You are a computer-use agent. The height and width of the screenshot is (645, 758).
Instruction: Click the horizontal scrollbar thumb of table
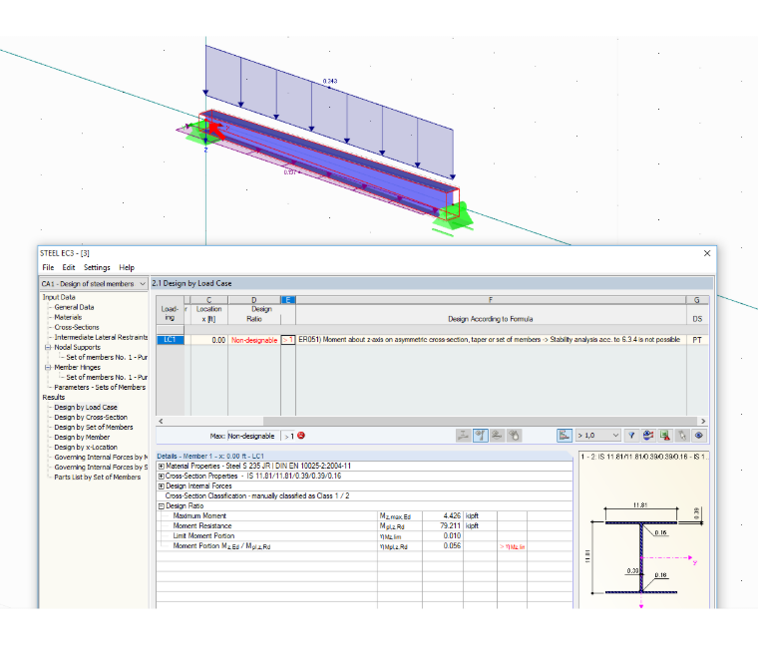click(x=481, y=421)
